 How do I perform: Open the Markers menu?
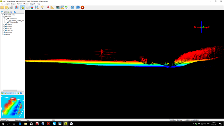26,4
